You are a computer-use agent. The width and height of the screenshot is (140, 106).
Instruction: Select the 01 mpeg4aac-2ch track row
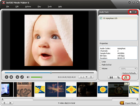pyautogui.click(x=118, y=18)
